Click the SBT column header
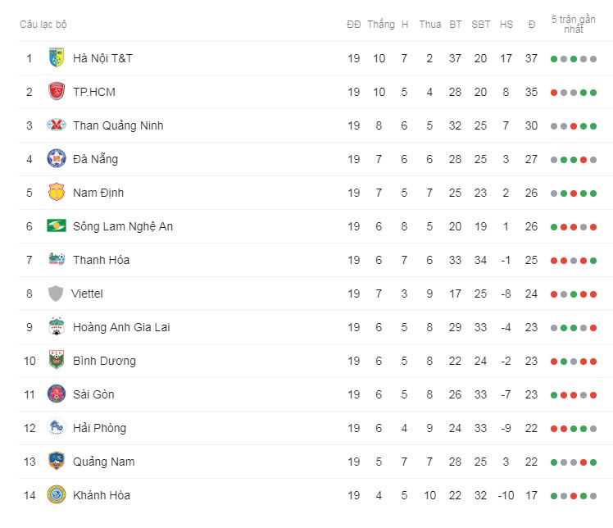 click(480, 25)
